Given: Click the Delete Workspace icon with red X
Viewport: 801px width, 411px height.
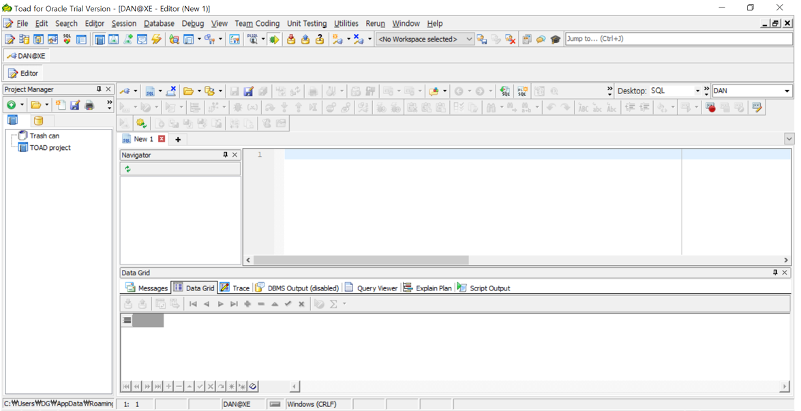Looking at the screenshot, I should pos(511,40).
